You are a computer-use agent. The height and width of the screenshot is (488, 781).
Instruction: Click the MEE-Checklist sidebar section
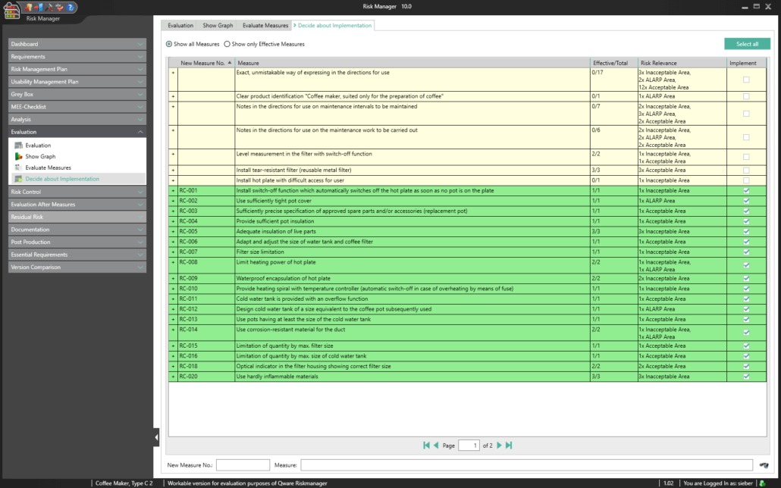[77, 107]
